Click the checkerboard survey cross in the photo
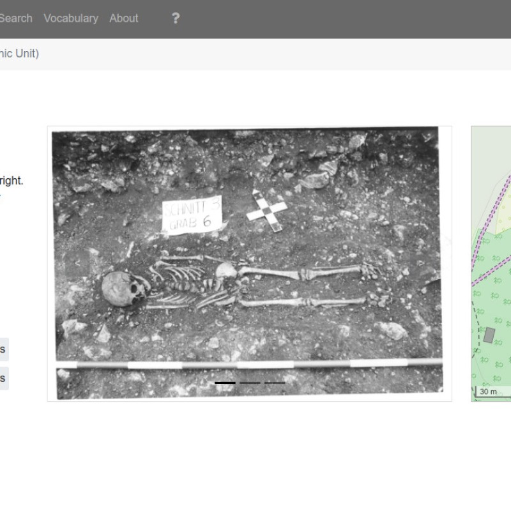The height and width of the screenshot is (511, 511). (x=266, y=211)
